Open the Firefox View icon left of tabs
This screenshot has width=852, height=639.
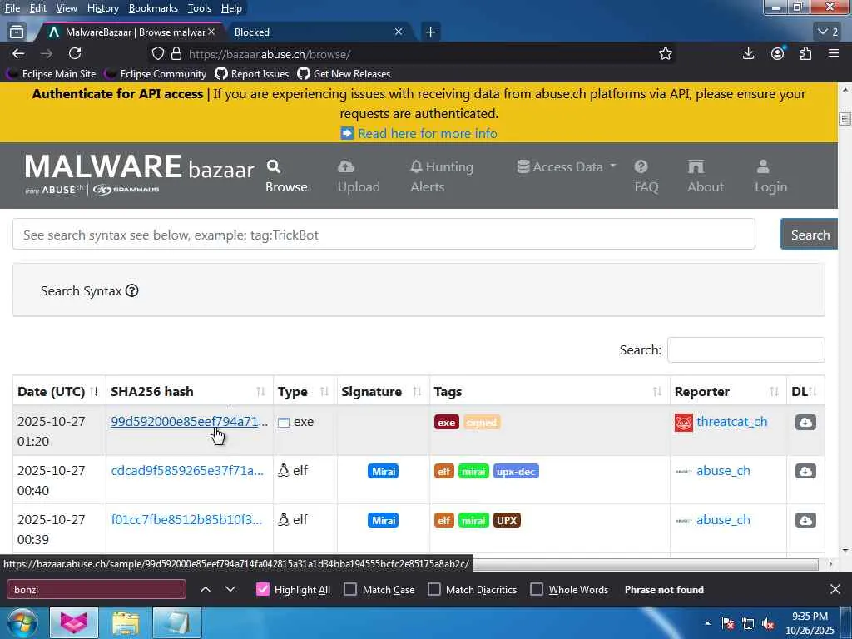[x=17, y=32]
